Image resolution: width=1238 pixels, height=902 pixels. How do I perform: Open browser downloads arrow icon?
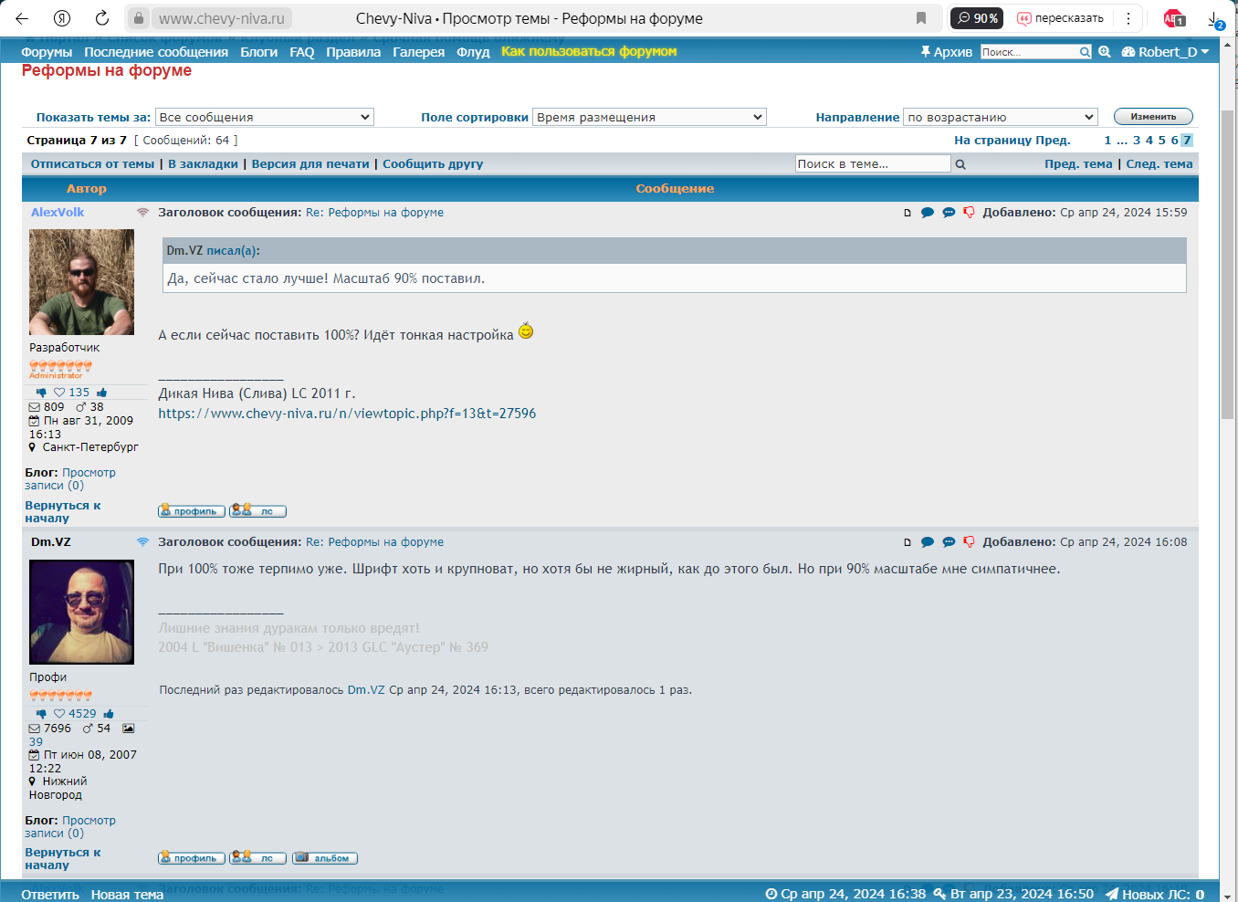pyautogui.click(x=1214, y=19)
